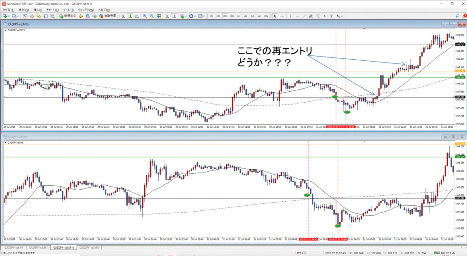Viewport: 467px width, 256px height.
Task: Open the 挿入 menu
Action: 38,10
